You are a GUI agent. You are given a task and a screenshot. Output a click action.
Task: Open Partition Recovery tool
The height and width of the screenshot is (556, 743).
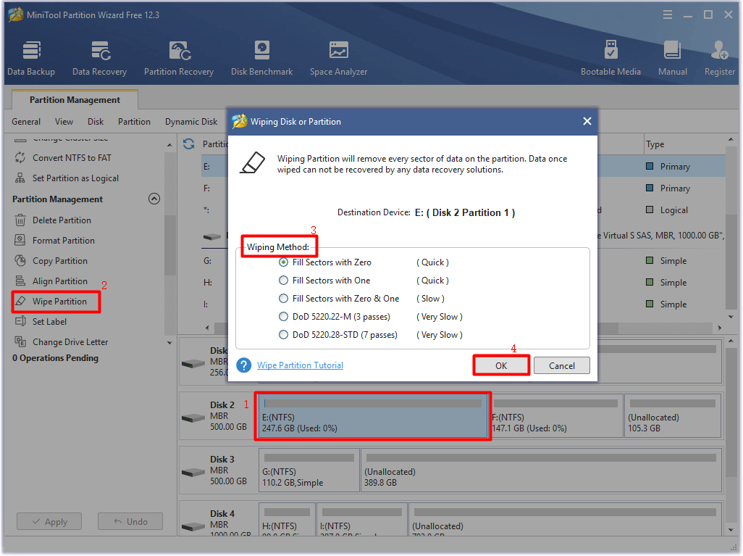179,58
